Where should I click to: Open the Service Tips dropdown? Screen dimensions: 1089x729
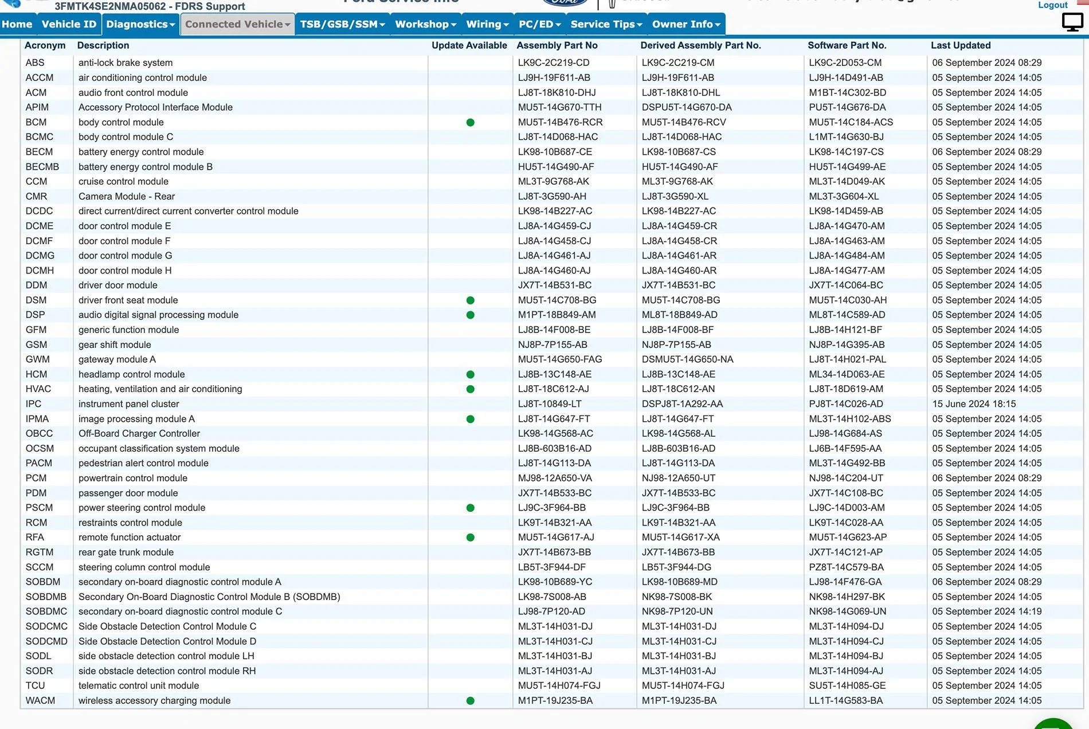(606, 24)
